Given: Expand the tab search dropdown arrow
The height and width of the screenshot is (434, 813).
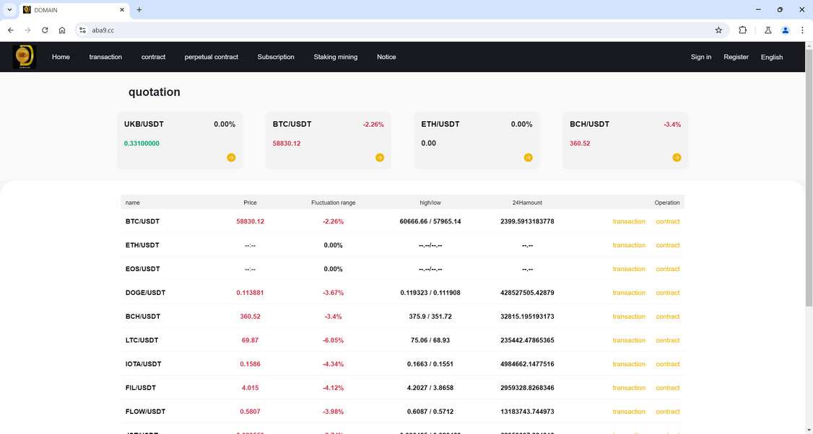Looking at the screenshot, I should 9,10.
